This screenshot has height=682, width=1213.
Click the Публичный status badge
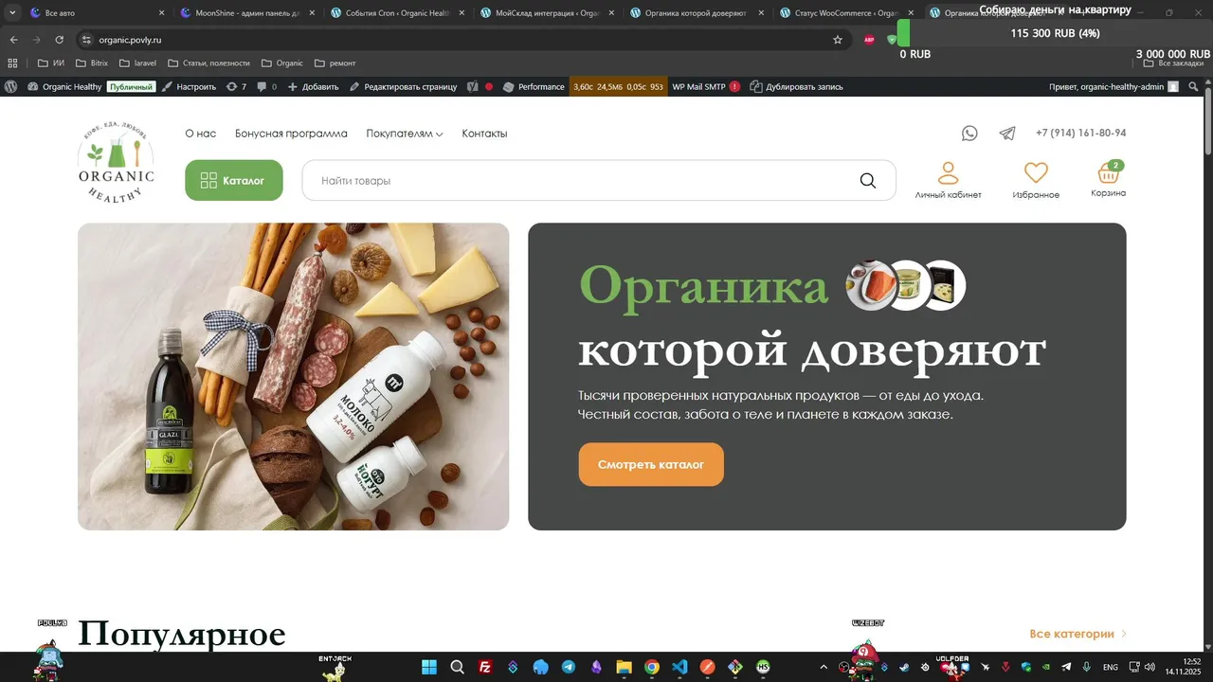coord(131,86)
